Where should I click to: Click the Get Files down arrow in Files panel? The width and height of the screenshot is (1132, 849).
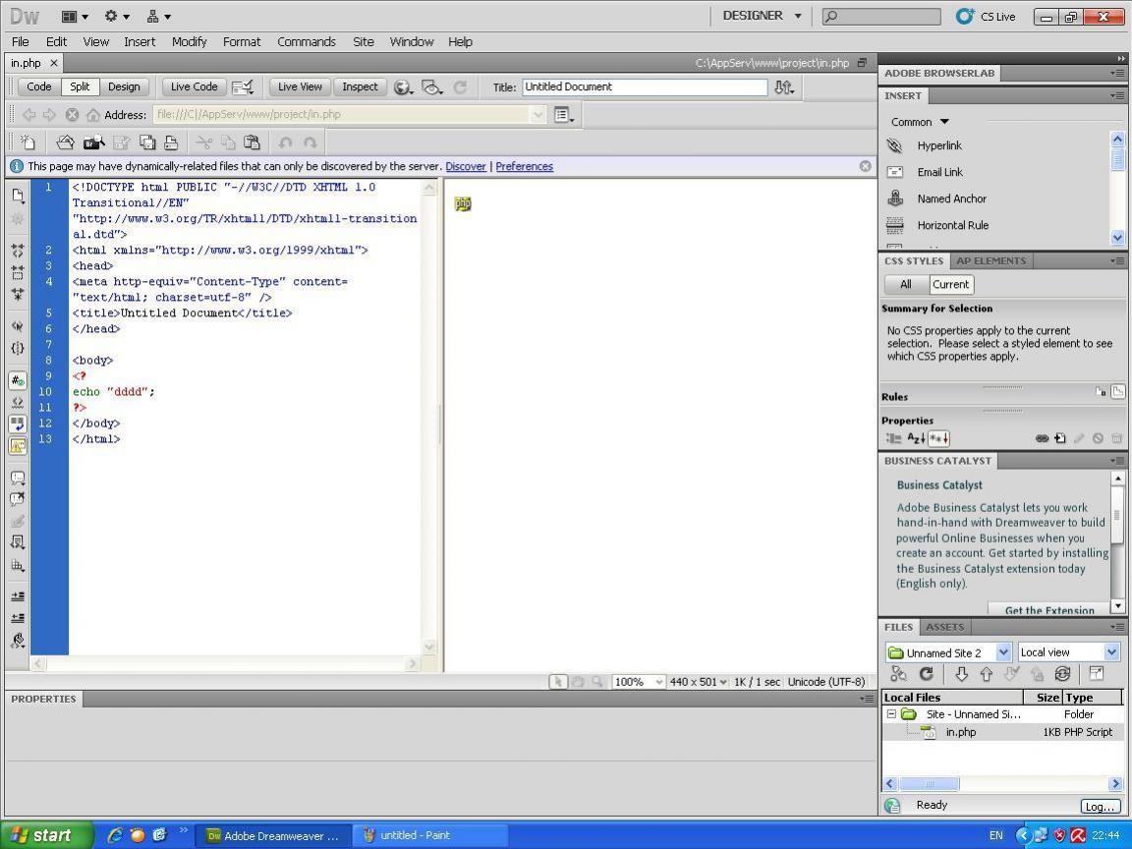962,673
